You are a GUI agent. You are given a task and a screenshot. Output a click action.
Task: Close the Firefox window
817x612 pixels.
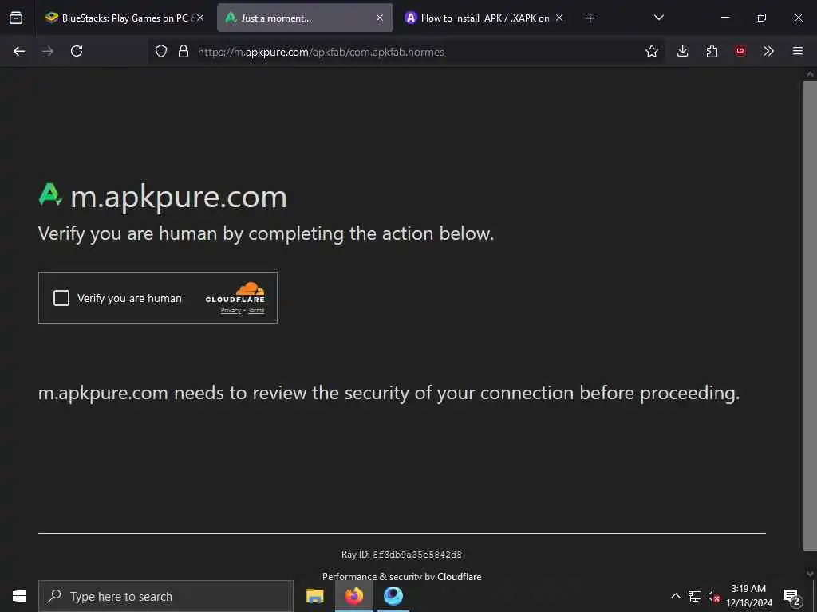pos(798,18)
